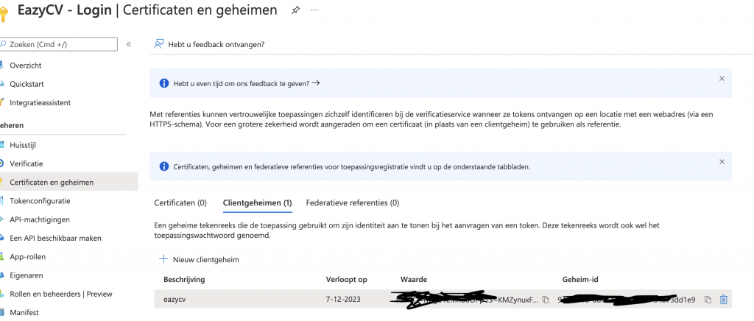754x321 pixels.
Task: Click the feedback person icon
Action: [x=158, y=44]
